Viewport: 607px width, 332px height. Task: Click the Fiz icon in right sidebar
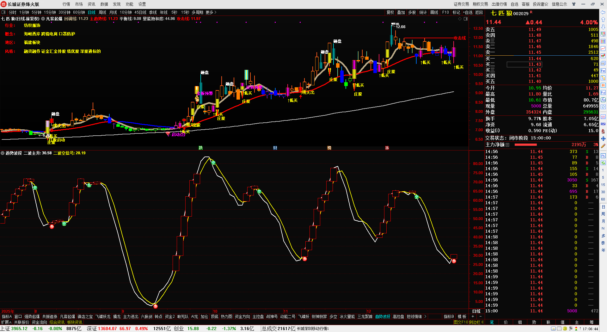603,93
